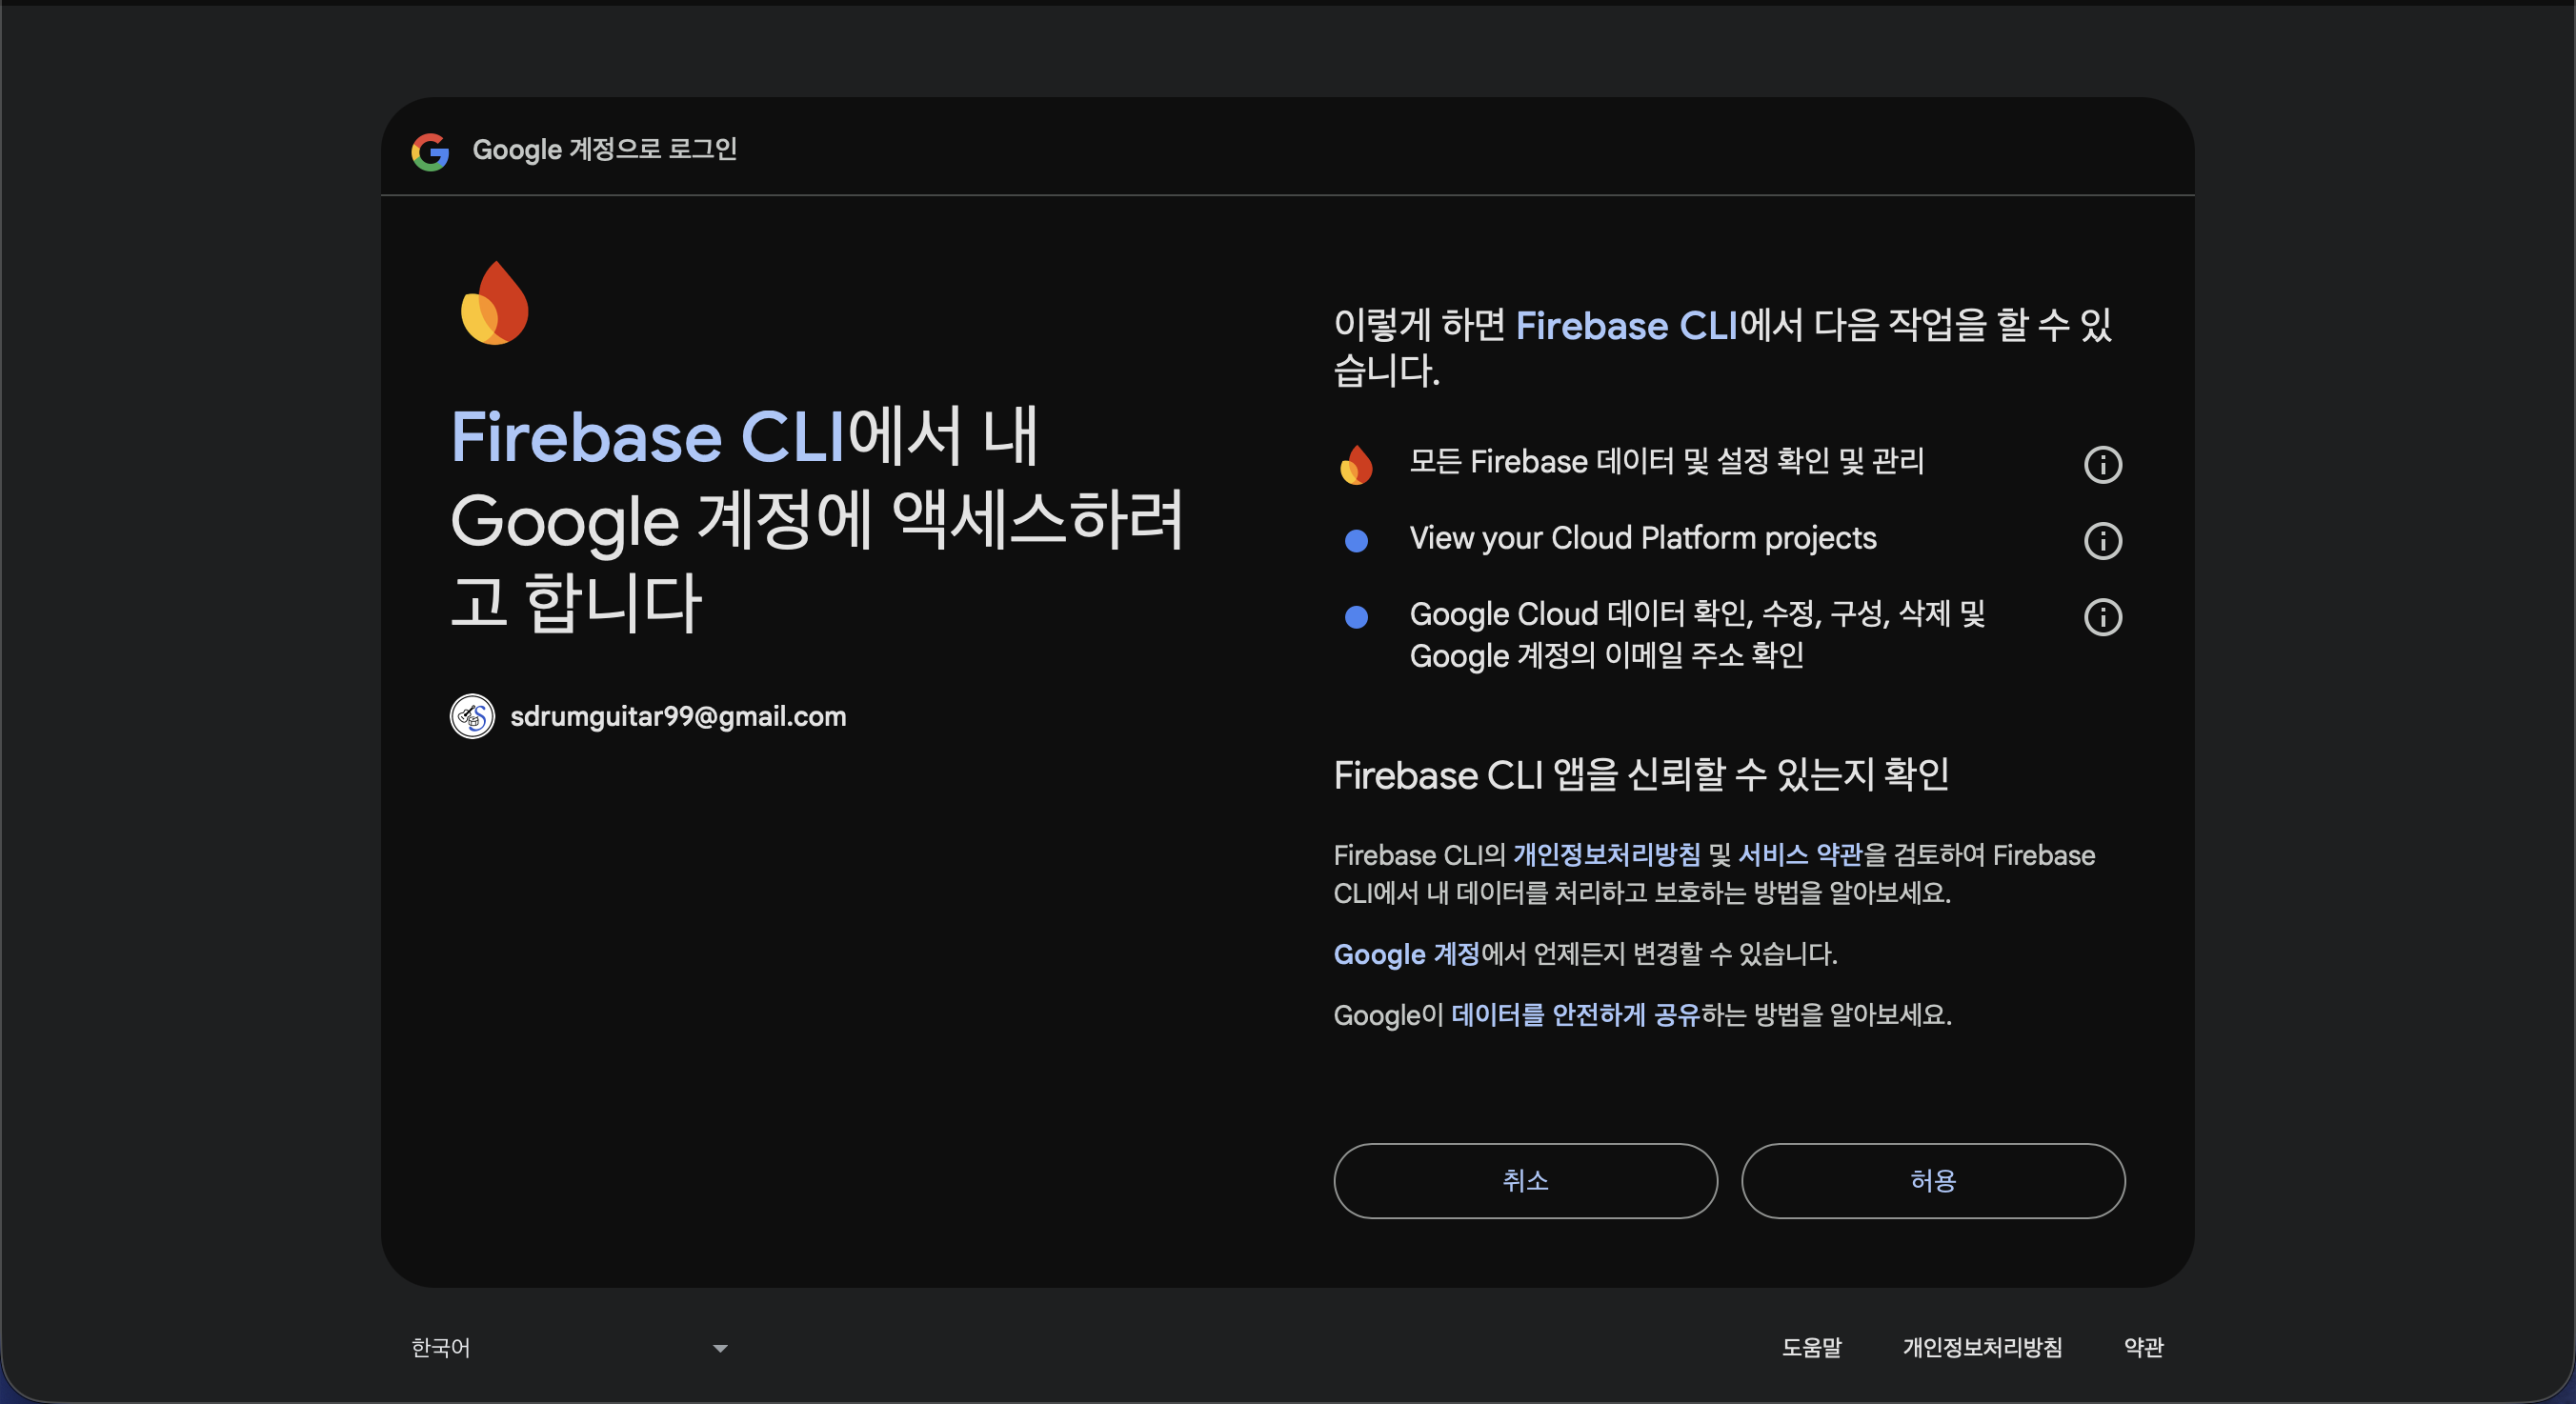The image size is (2576, 1404).
Task: Click the Google logo in the header
Action: 430,151
